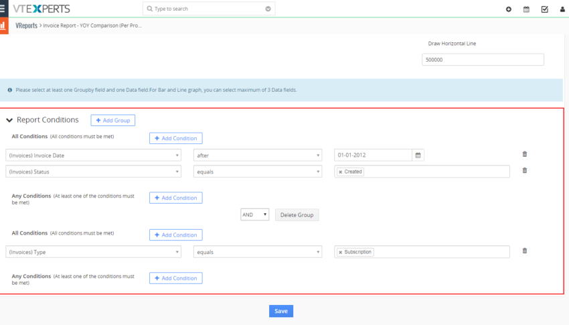Remove the Created tag from Status value

tap(340, 172)
